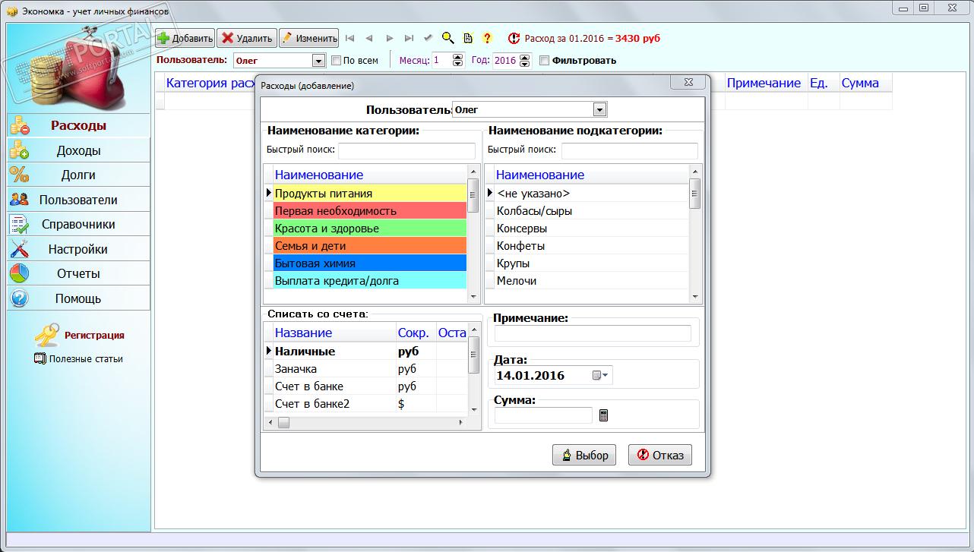Click the document report icon in toolbar

coord(468,38)
